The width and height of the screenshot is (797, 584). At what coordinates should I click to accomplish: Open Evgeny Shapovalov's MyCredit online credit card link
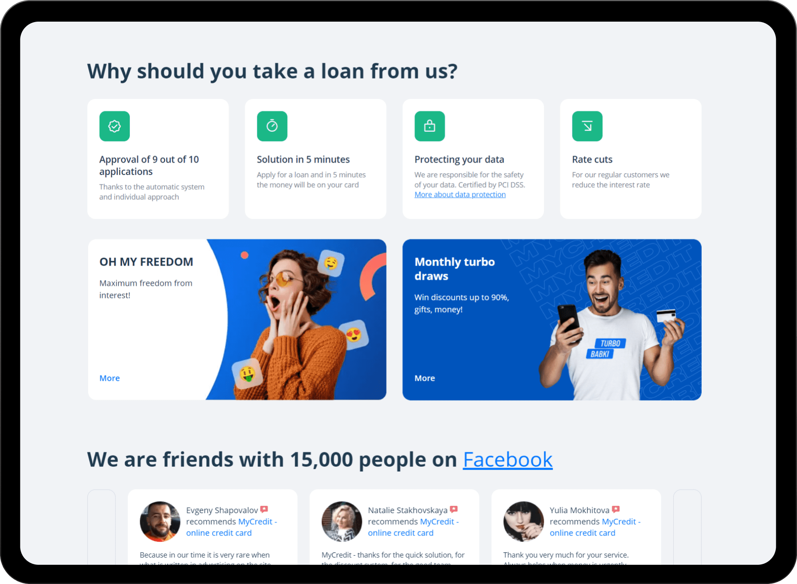[x=231, y=527]
